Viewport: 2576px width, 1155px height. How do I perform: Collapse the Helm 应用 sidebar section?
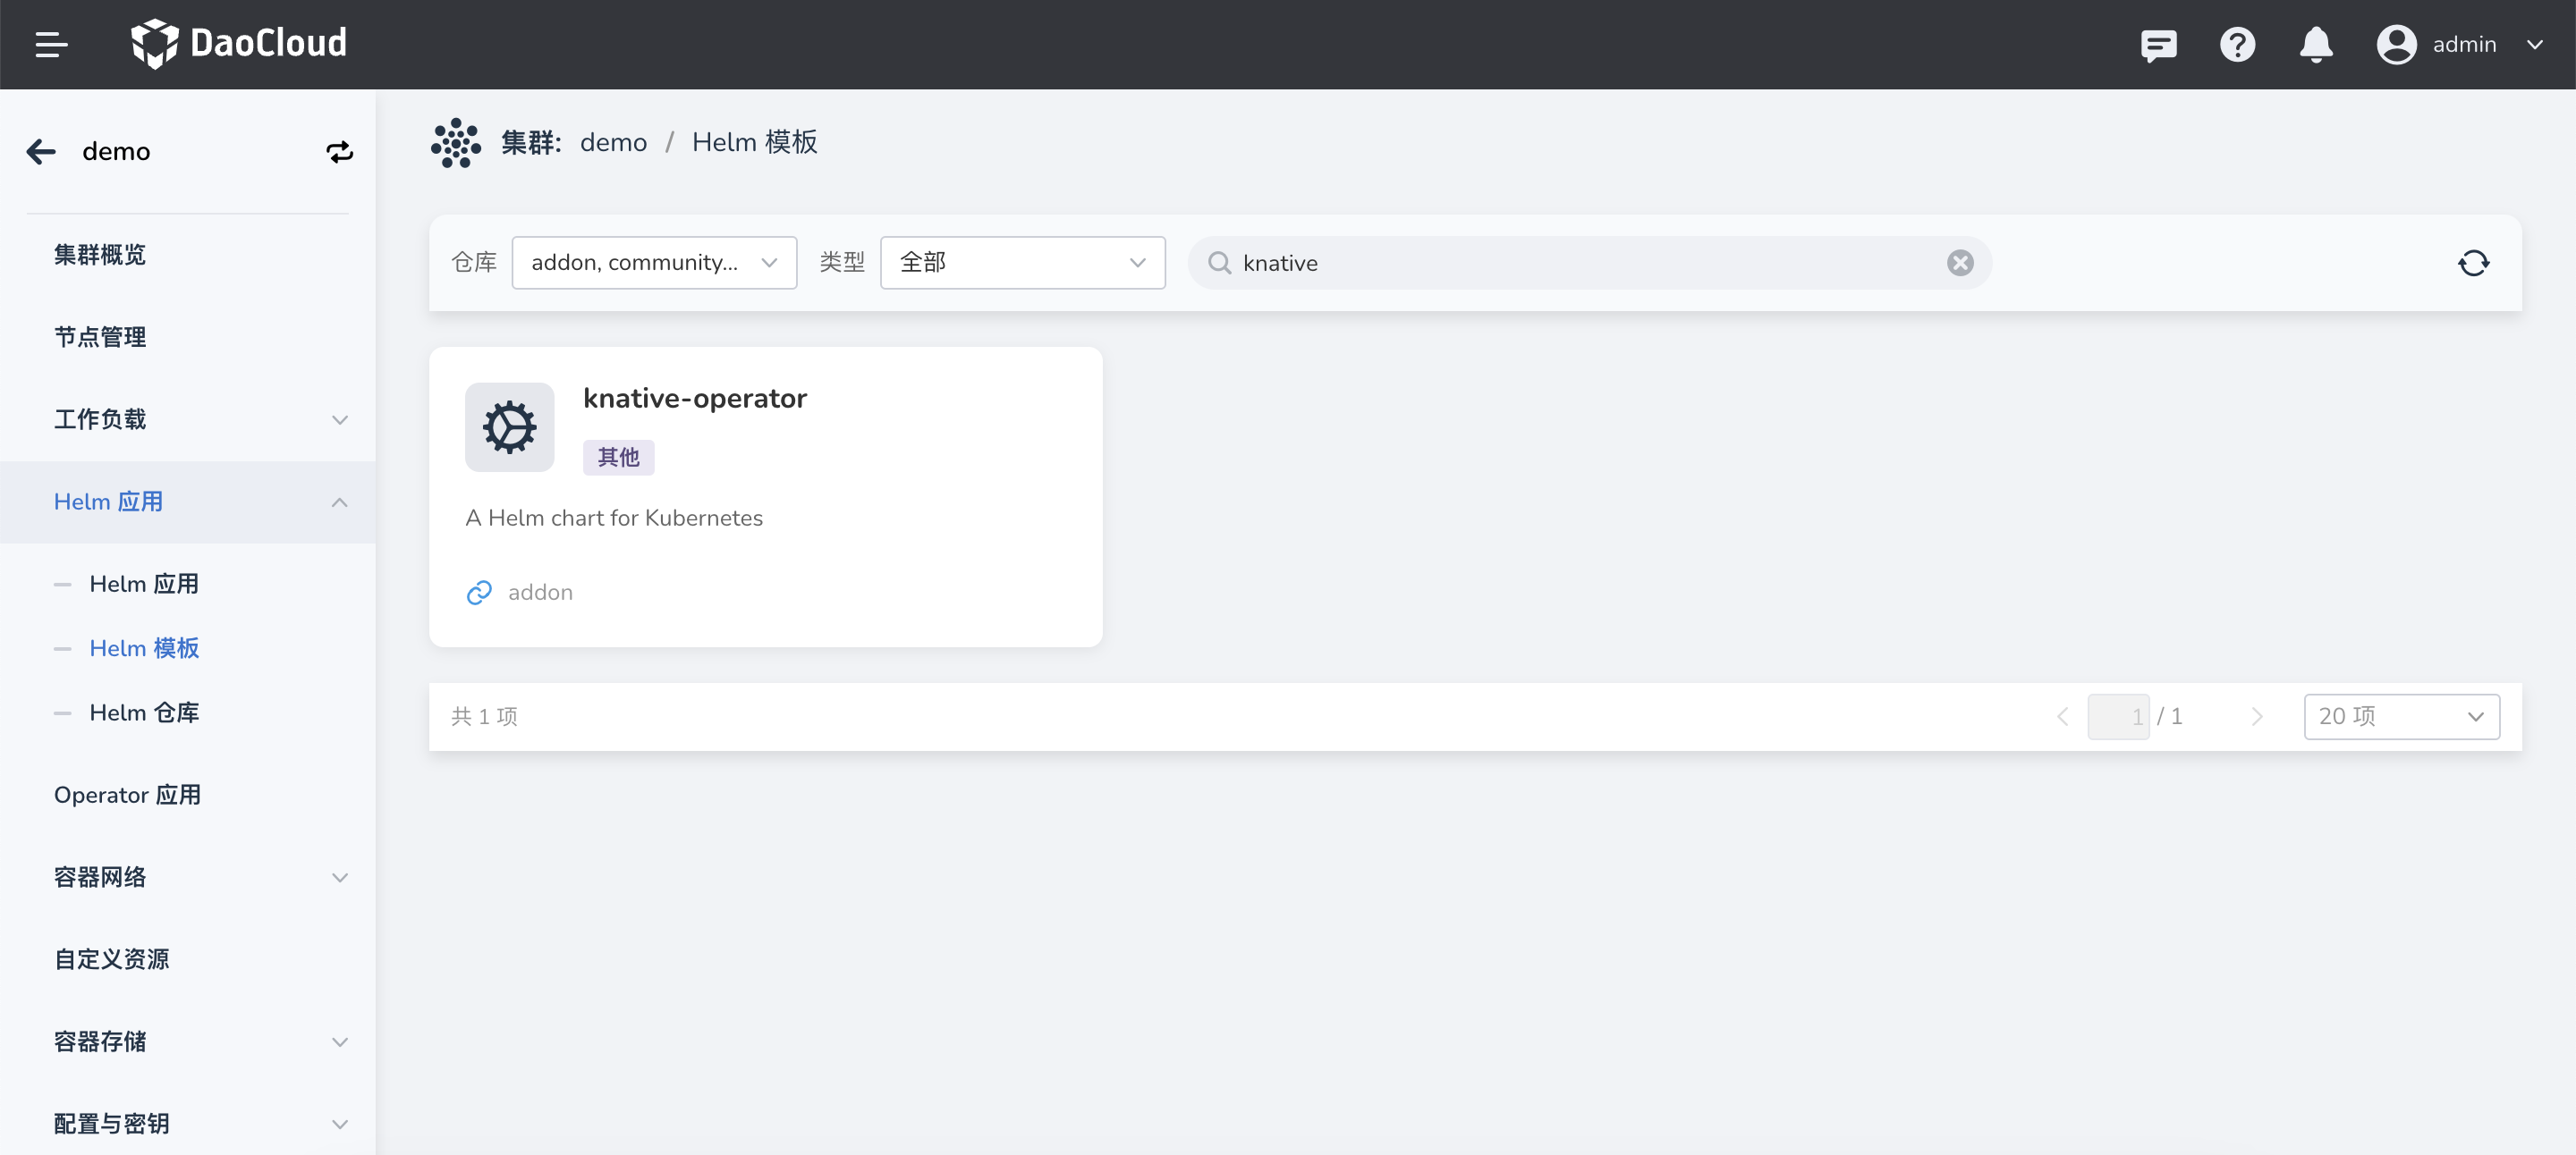coord(339,502)
